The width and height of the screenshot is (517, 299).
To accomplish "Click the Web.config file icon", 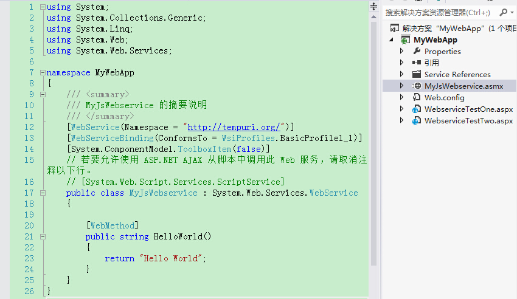I will (417, 97).
